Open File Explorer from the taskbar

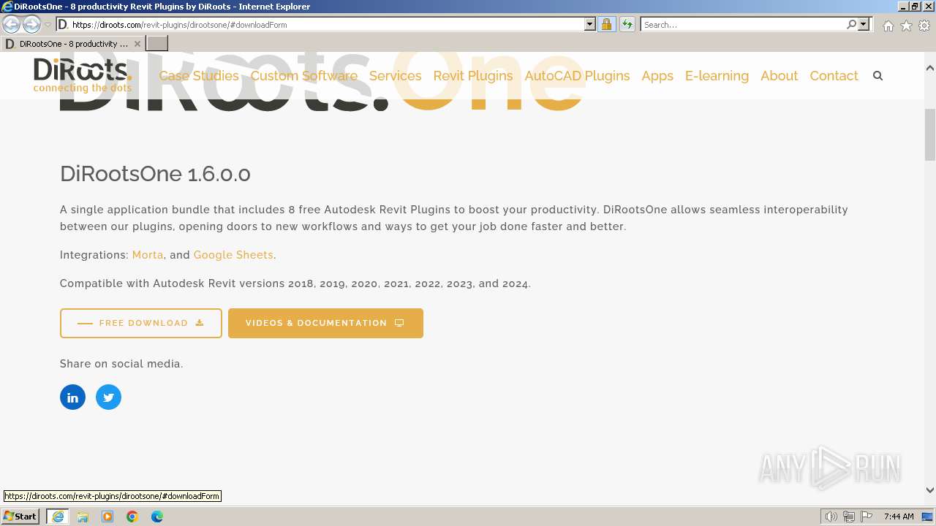click(83, 517)
